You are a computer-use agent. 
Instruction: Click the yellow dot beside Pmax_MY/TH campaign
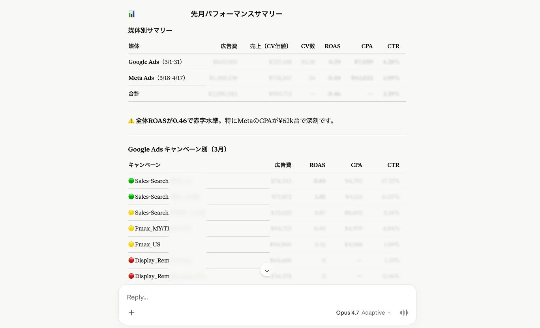tap(131, 228)
